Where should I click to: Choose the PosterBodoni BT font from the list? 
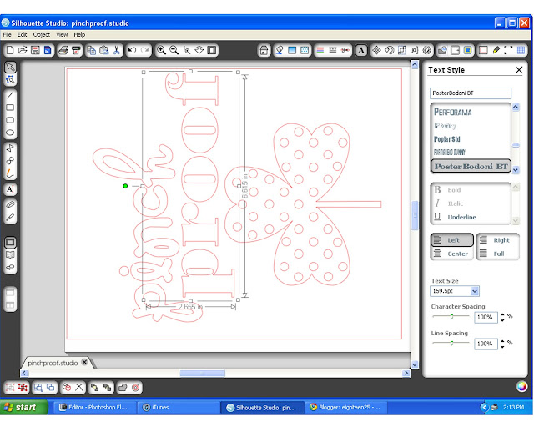tap(471, 167)
